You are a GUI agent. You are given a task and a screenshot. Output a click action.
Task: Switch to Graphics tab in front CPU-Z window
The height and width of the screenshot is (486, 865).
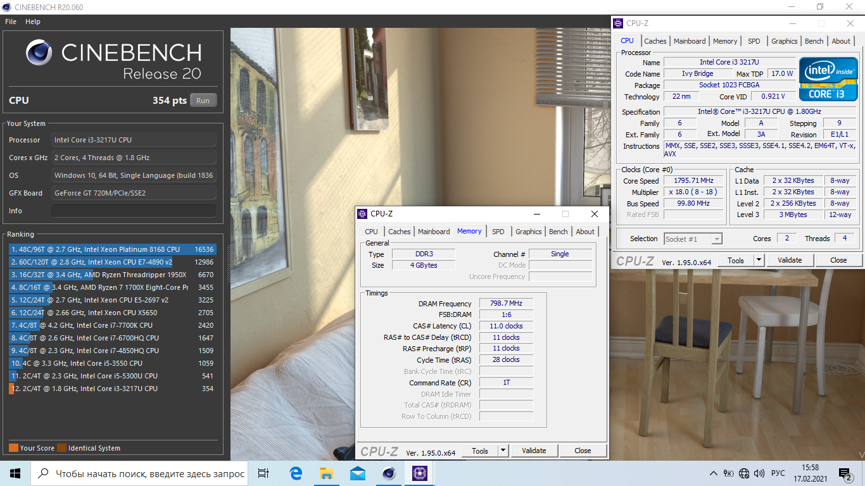pyautogui.click(x=528, y=232)
